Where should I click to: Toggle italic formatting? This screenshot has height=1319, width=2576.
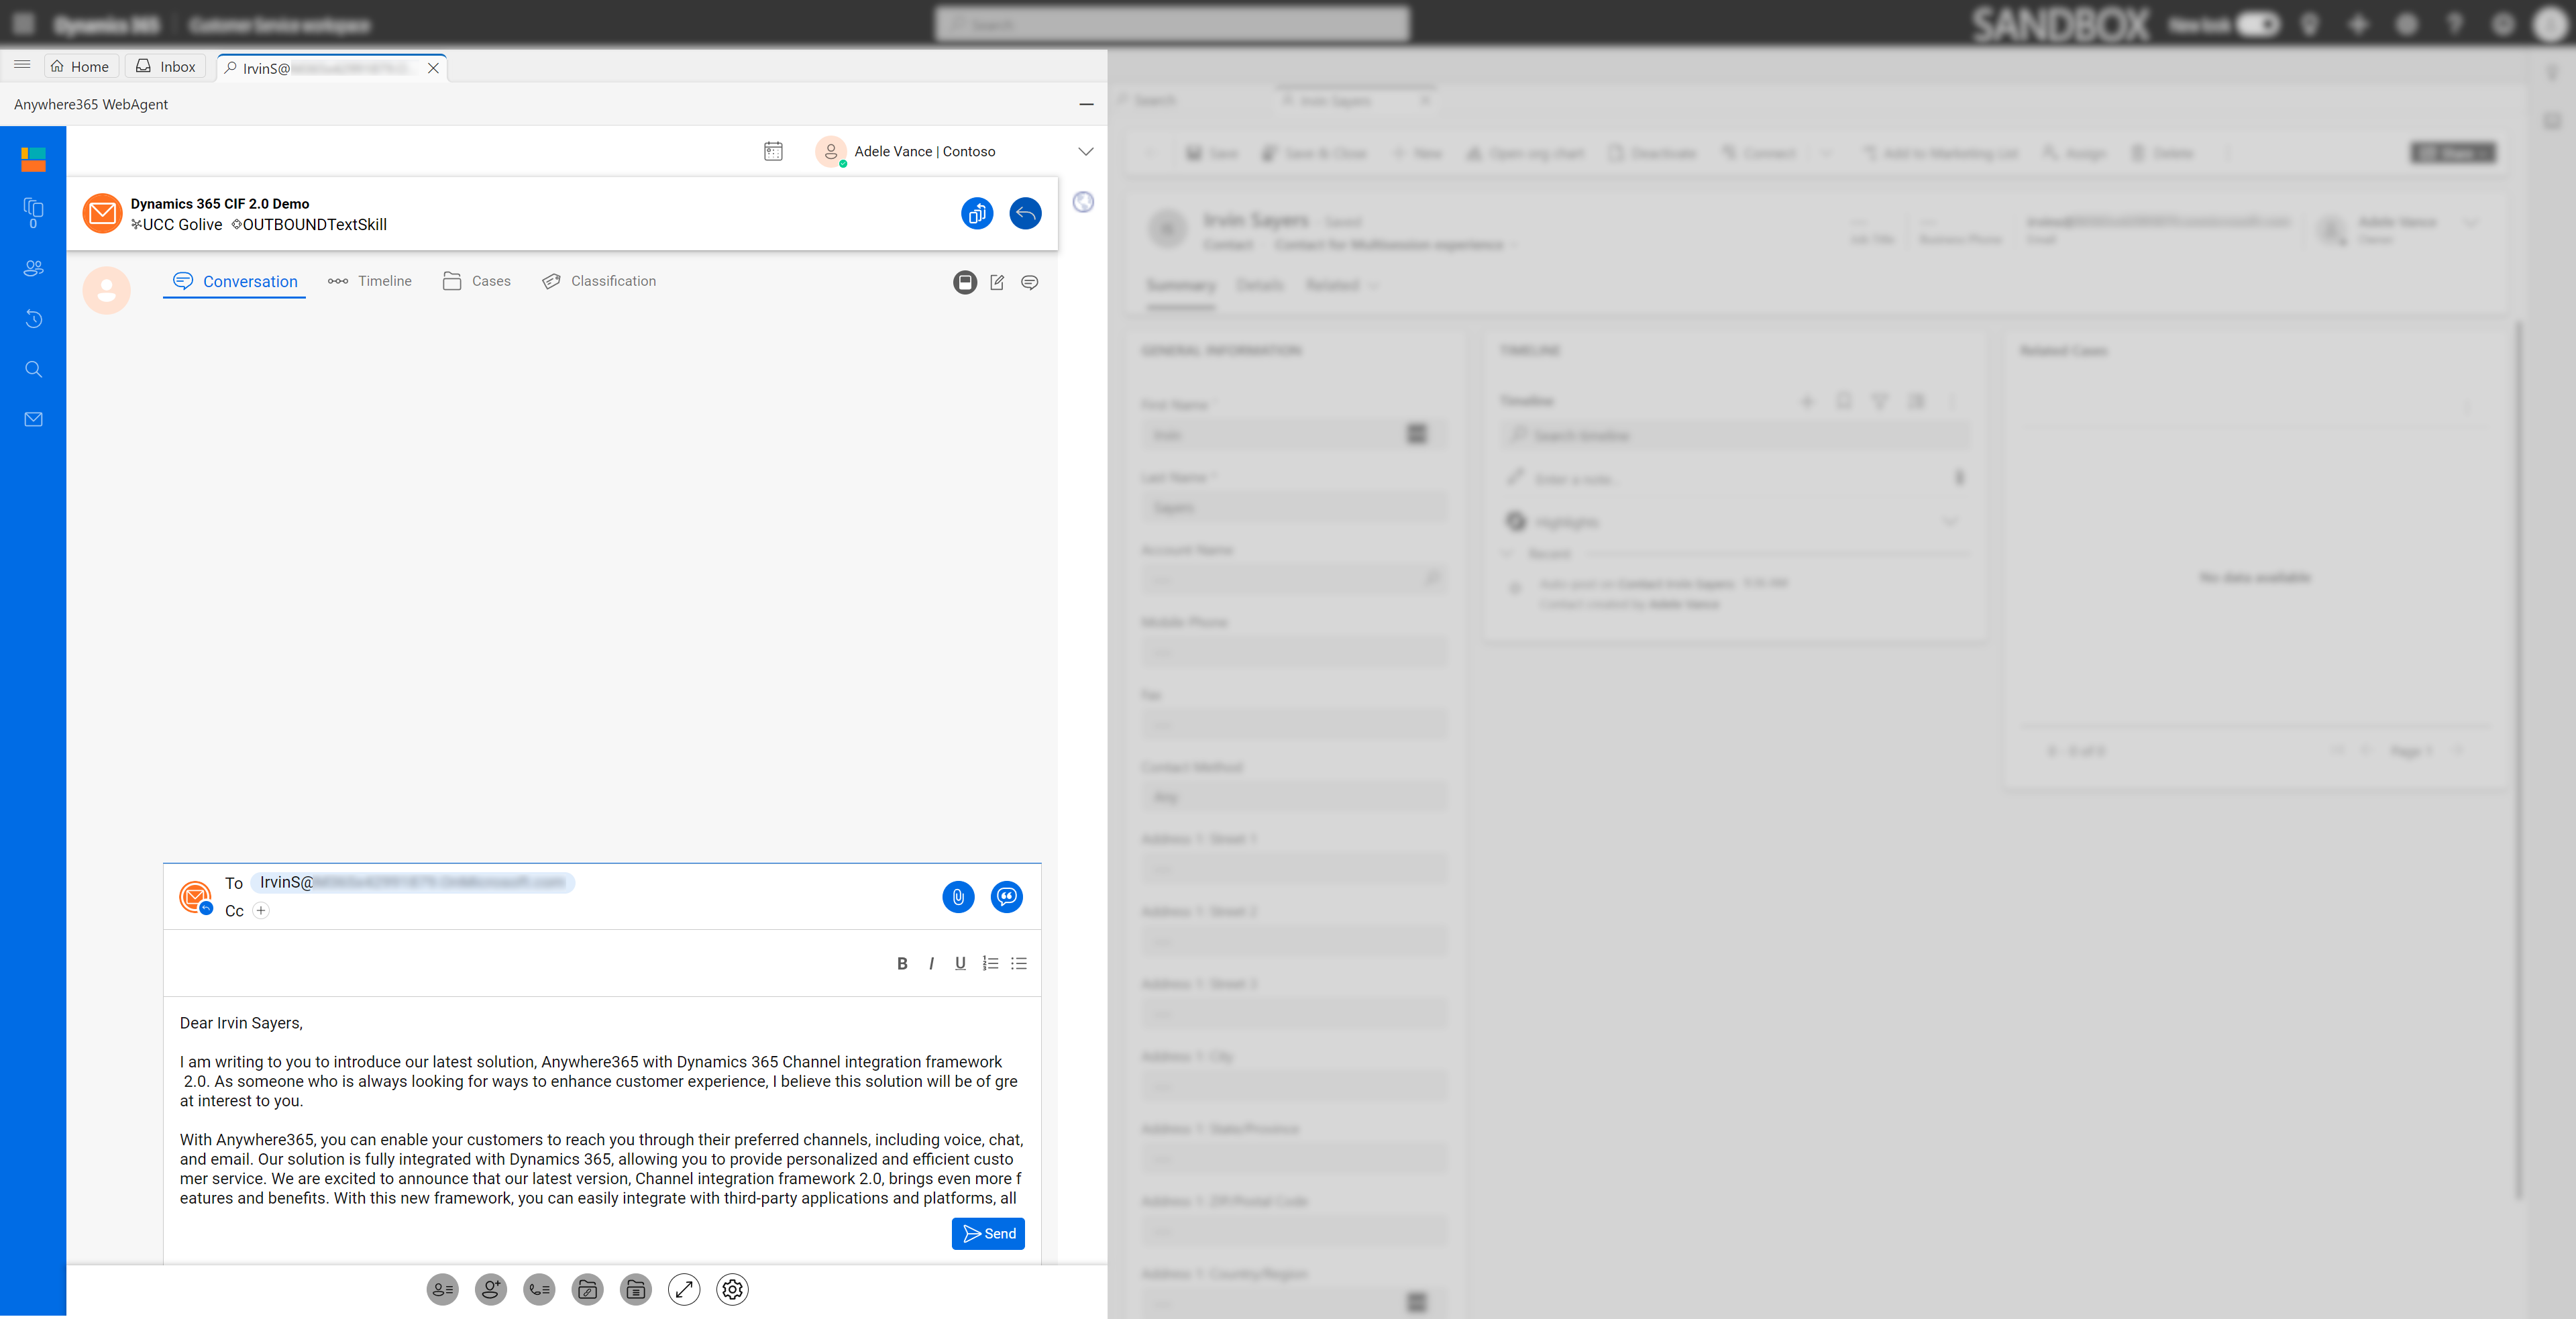pyautogui.click(x=931, y=963)
